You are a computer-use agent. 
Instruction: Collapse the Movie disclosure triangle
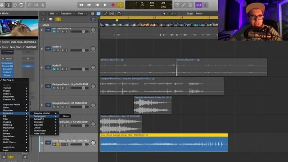point(1,13)
